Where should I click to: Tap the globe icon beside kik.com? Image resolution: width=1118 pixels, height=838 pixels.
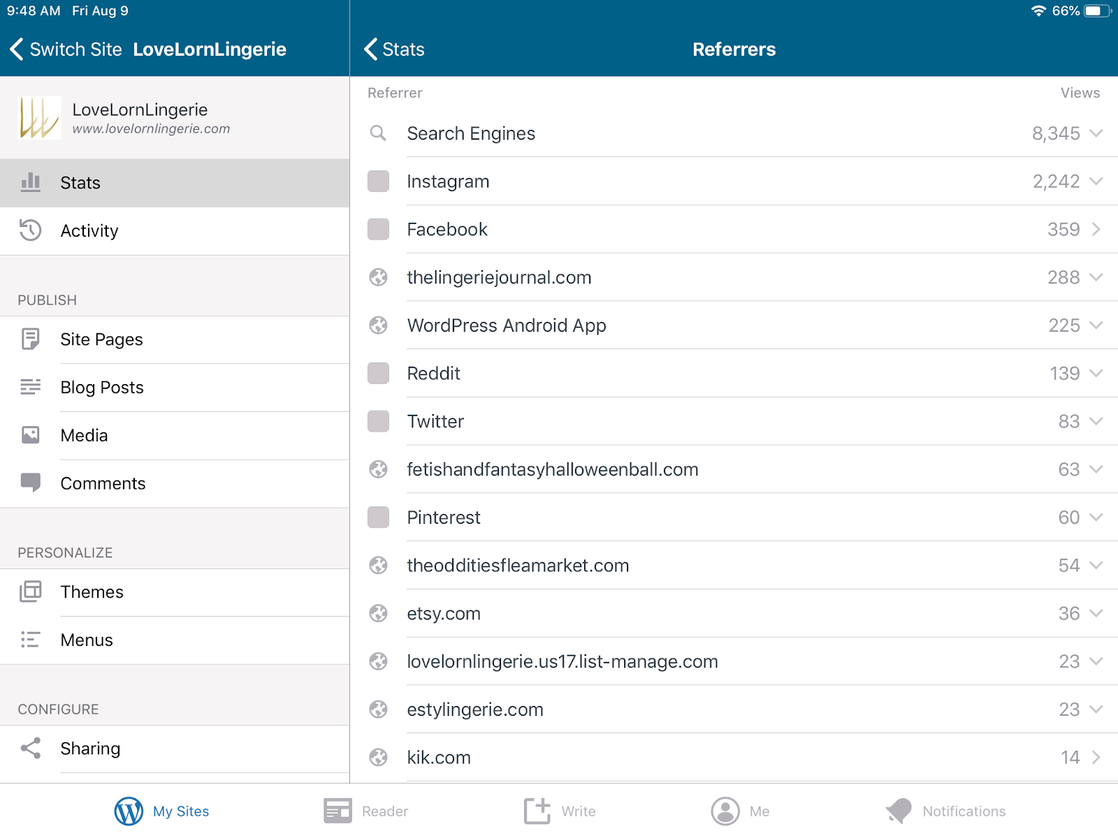click(378, 757)
